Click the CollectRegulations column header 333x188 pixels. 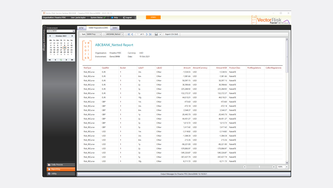click(x=273, y=68)
